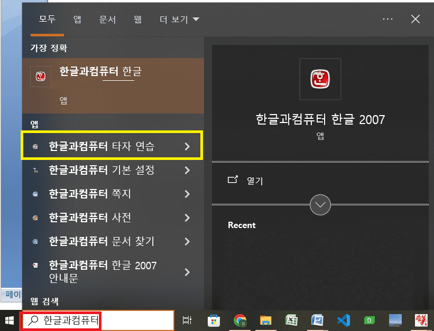Select 한글과컴퓨터 기본 설정 result
The image size is (434, 331).
pos(113,171)
